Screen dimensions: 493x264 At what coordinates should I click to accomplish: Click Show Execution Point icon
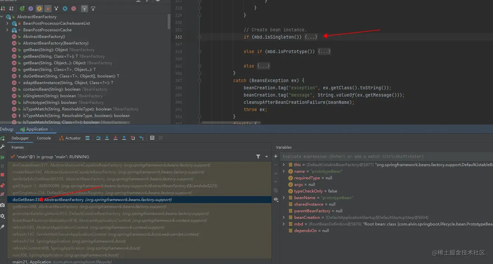[x=88, y=138]
